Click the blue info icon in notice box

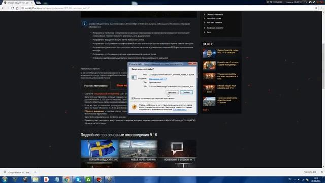click(84, 24)
